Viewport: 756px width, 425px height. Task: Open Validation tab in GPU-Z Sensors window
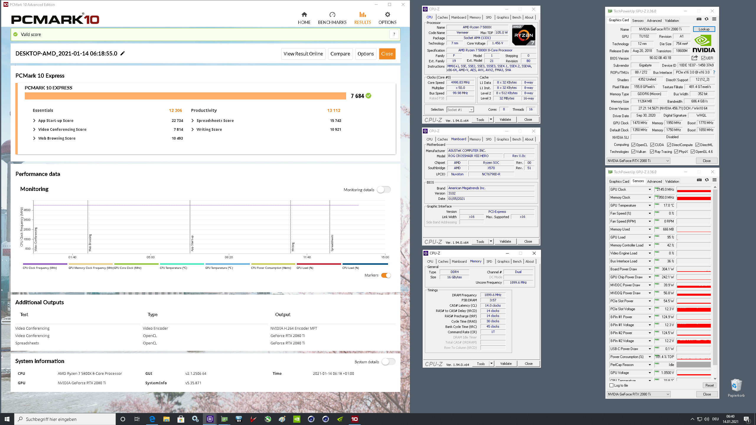[672, 182]
